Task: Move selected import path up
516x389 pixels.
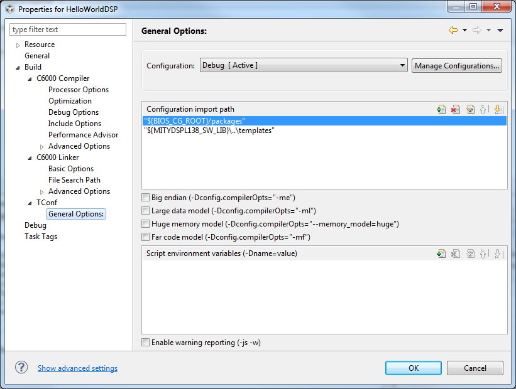Action: (484, 109)
